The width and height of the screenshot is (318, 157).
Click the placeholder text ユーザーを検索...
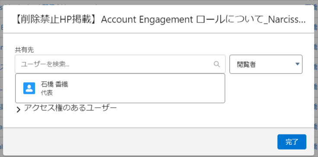click(45, 64)
